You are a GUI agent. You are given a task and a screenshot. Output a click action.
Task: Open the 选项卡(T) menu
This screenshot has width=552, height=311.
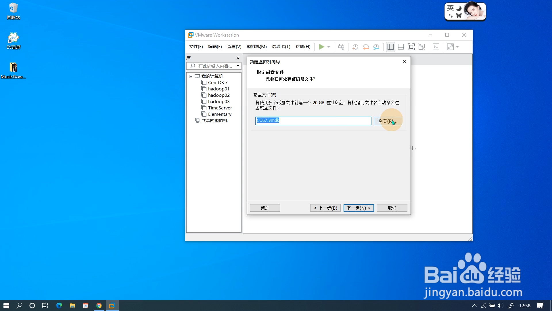tap(281, 47)
